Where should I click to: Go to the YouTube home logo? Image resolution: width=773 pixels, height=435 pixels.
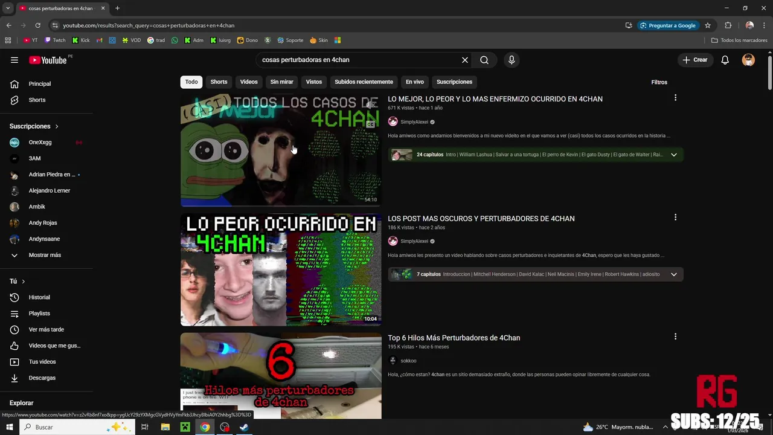click(x=48, y=60)
